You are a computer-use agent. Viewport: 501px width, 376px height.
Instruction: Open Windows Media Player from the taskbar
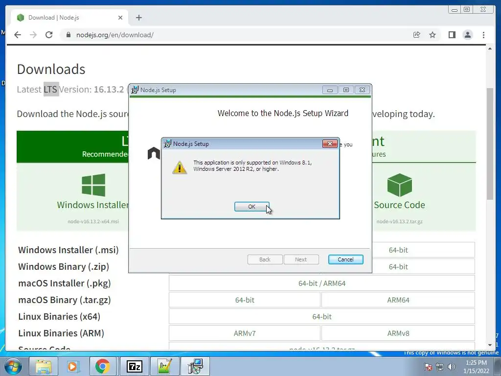(73, 366)
